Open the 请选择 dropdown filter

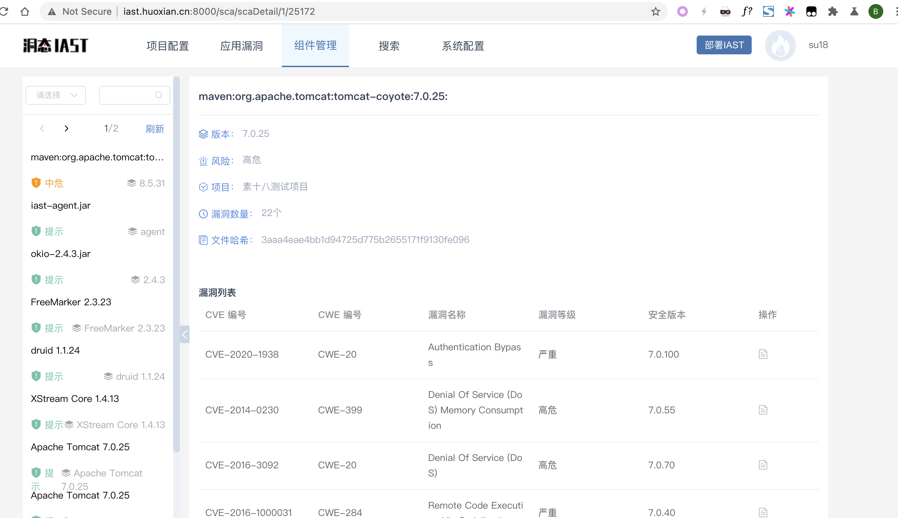(x=56, y=95)
